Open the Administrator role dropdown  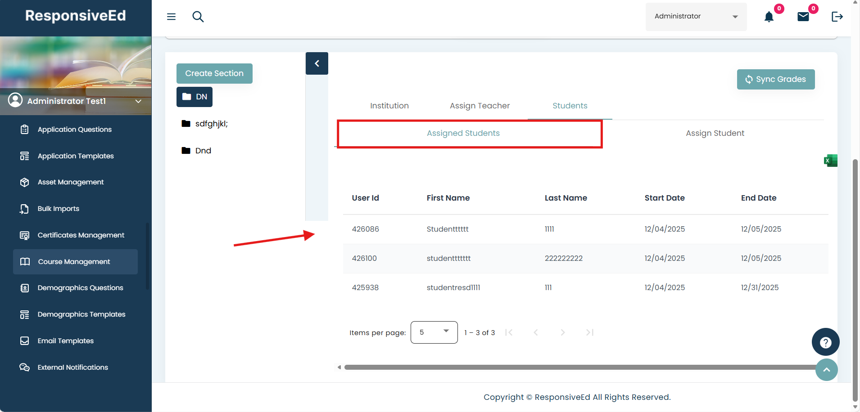(x=696, y=17)
